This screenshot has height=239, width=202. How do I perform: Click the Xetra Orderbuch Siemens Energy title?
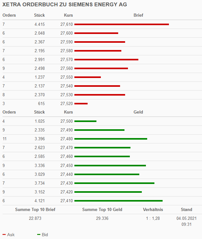pos(65,5)
